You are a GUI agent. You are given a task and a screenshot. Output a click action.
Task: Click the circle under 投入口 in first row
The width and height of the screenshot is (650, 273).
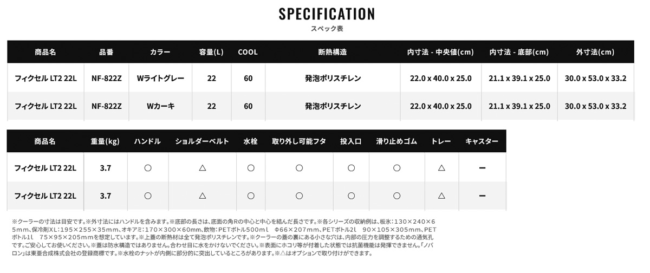[351, 168]
